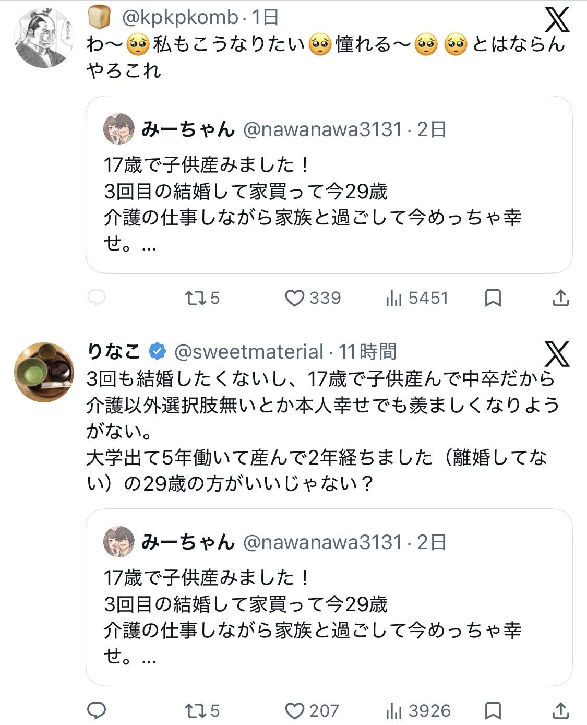Retweet the first tweet by @kpkpkomb
587x725 pixels.
[196, 298]
